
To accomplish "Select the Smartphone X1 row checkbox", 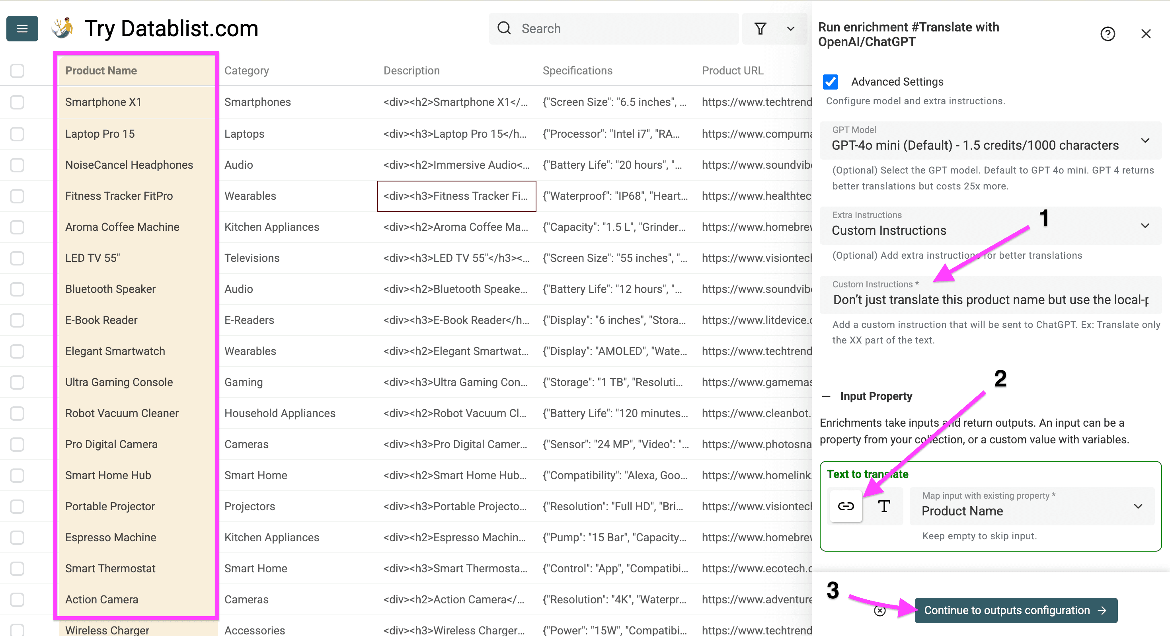I will coord(17,102).
